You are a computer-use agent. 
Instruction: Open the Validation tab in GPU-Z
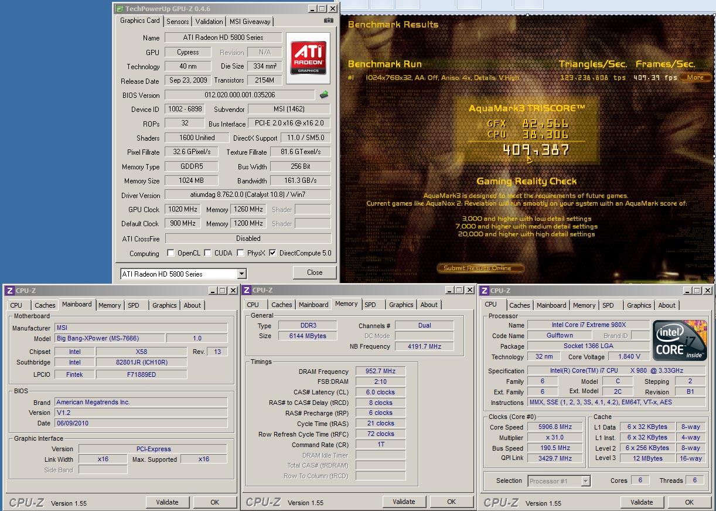point(209,22)
